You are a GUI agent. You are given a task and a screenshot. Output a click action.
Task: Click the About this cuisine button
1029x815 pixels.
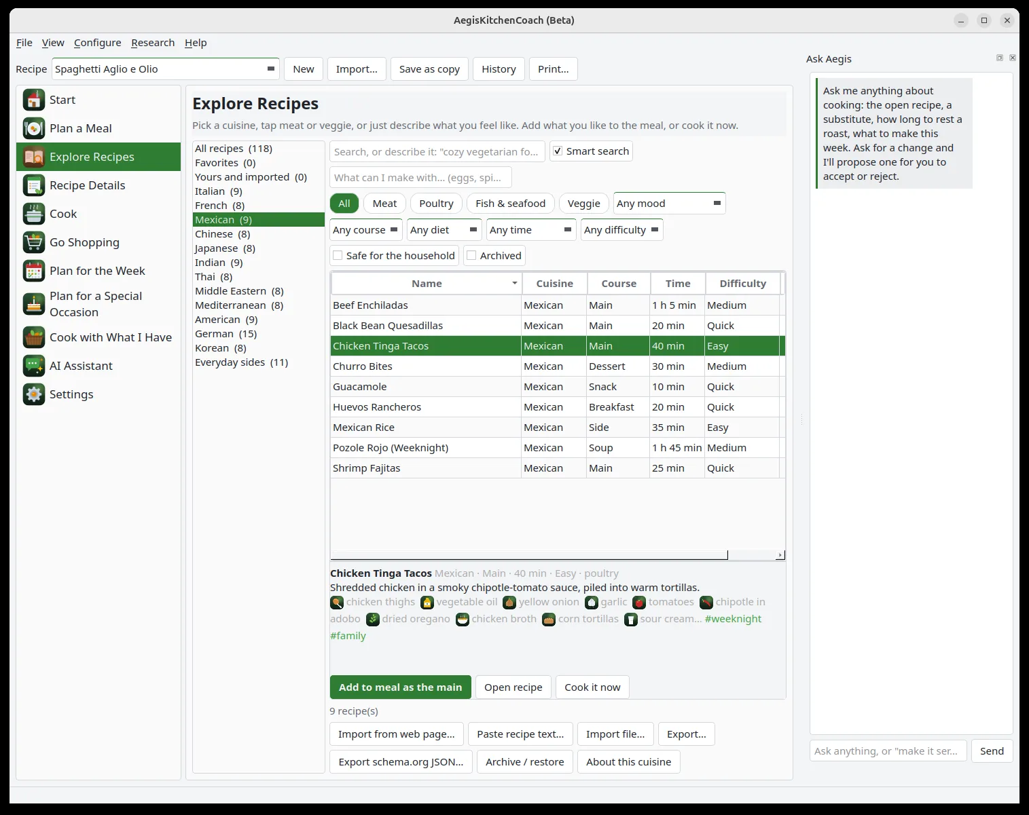(628, 762)
